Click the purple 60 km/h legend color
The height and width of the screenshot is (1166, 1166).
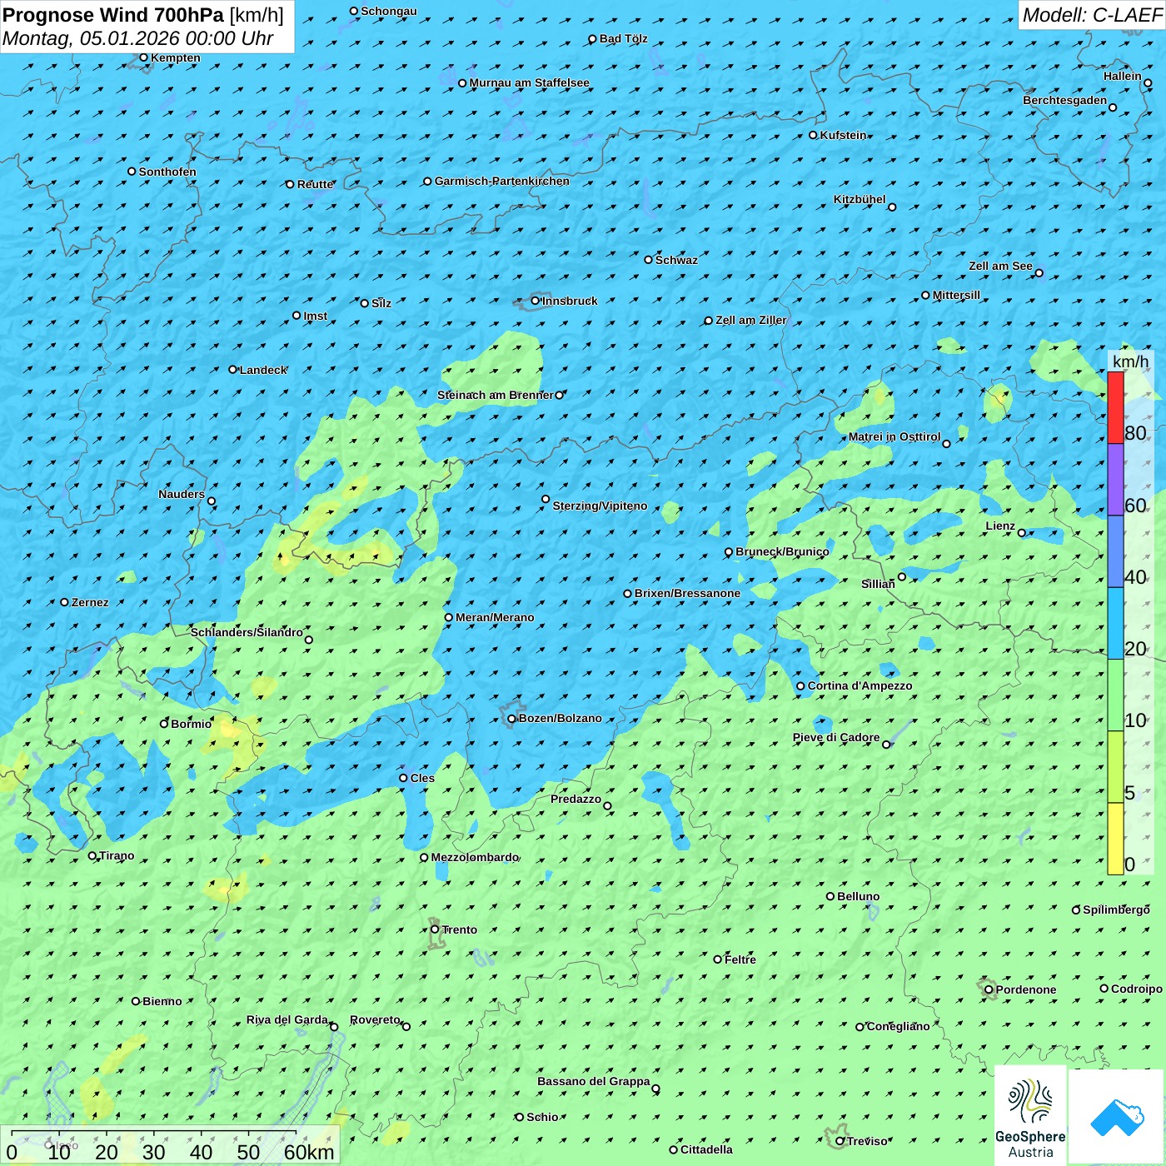click(1115, 480)
